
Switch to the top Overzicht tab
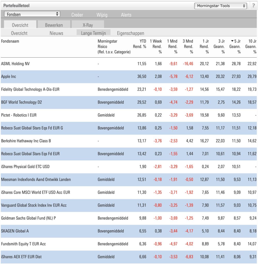pos(20,24)
